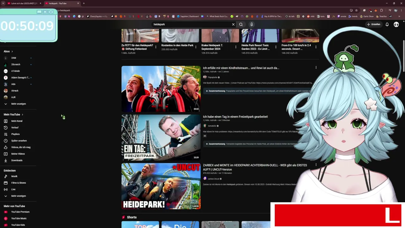Clear the search field with the X
The image size is (405, 228).
pos(233,24)
